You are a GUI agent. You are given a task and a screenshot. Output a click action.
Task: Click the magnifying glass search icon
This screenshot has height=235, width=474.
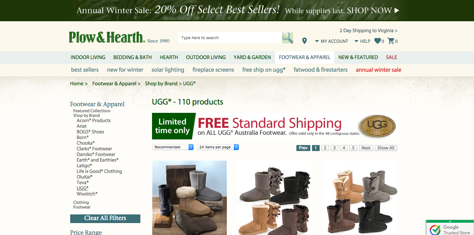tap(287, 38)
